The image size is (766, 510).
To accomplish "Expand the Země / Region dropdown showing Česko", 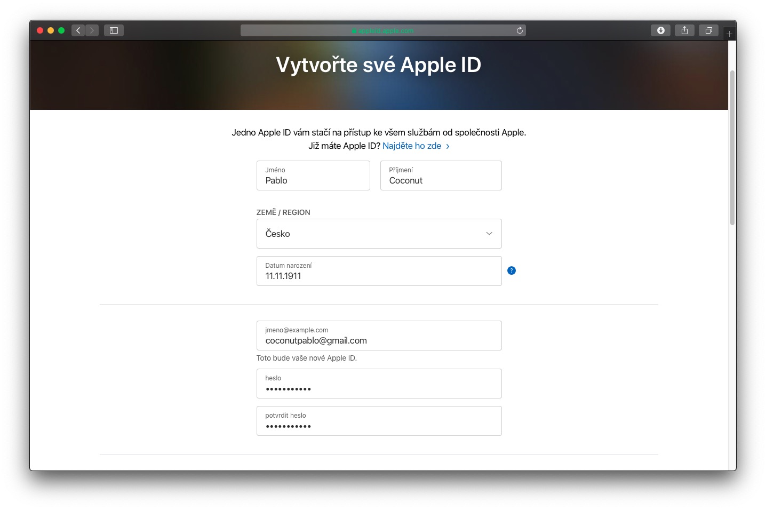I will click(379, 234).
